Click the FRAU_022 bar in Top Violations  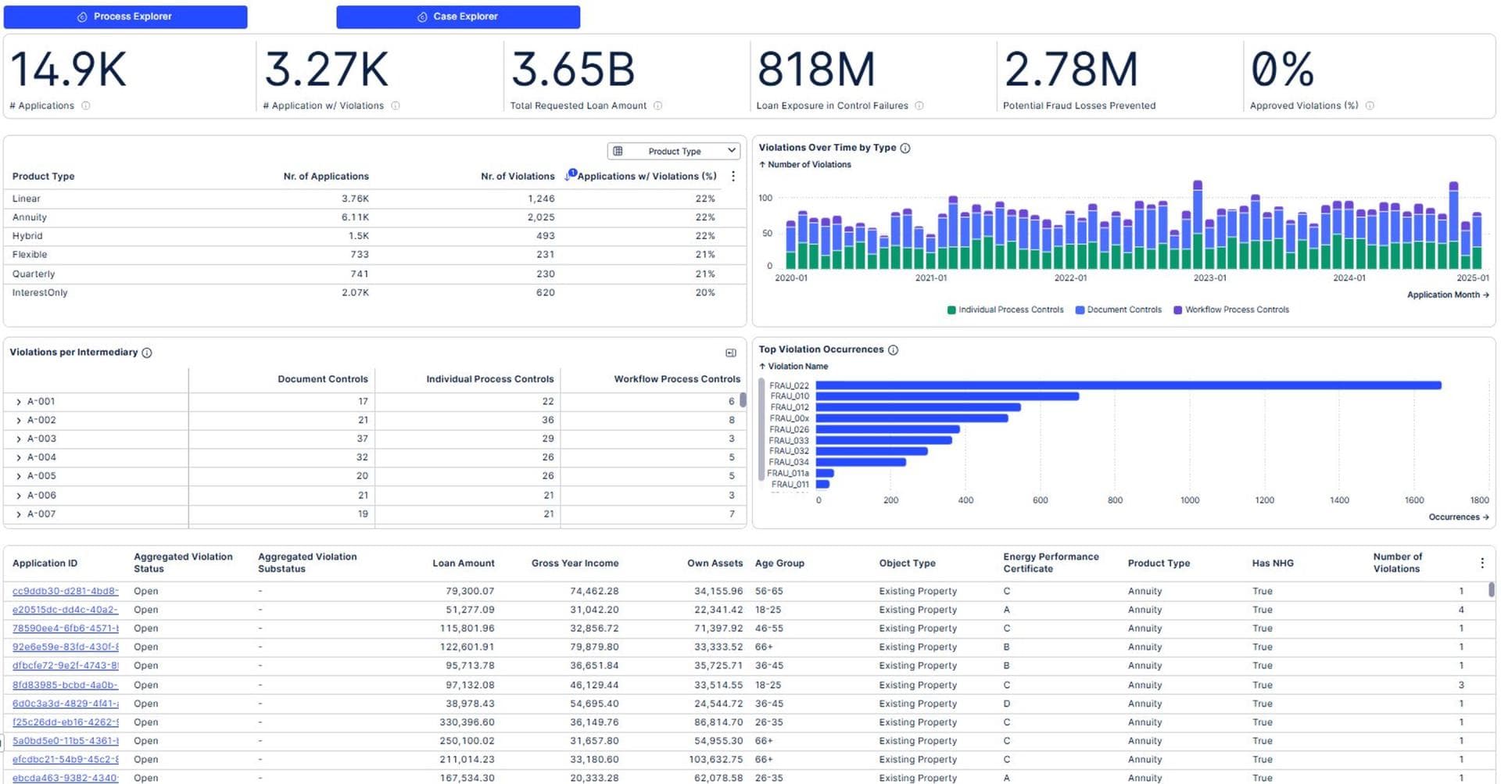(1128, 385)
